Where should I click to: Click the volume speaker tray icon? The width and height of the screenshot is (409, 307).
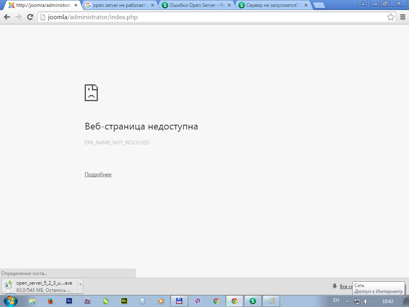coord(367,301)
